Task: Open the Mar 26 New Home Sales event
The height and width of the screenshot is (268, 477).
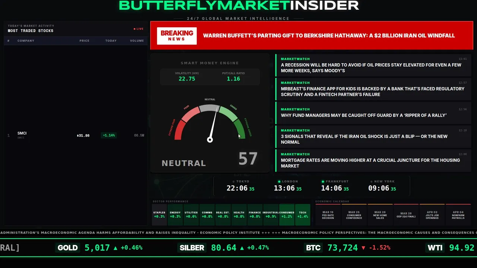Action: [380, 215]
